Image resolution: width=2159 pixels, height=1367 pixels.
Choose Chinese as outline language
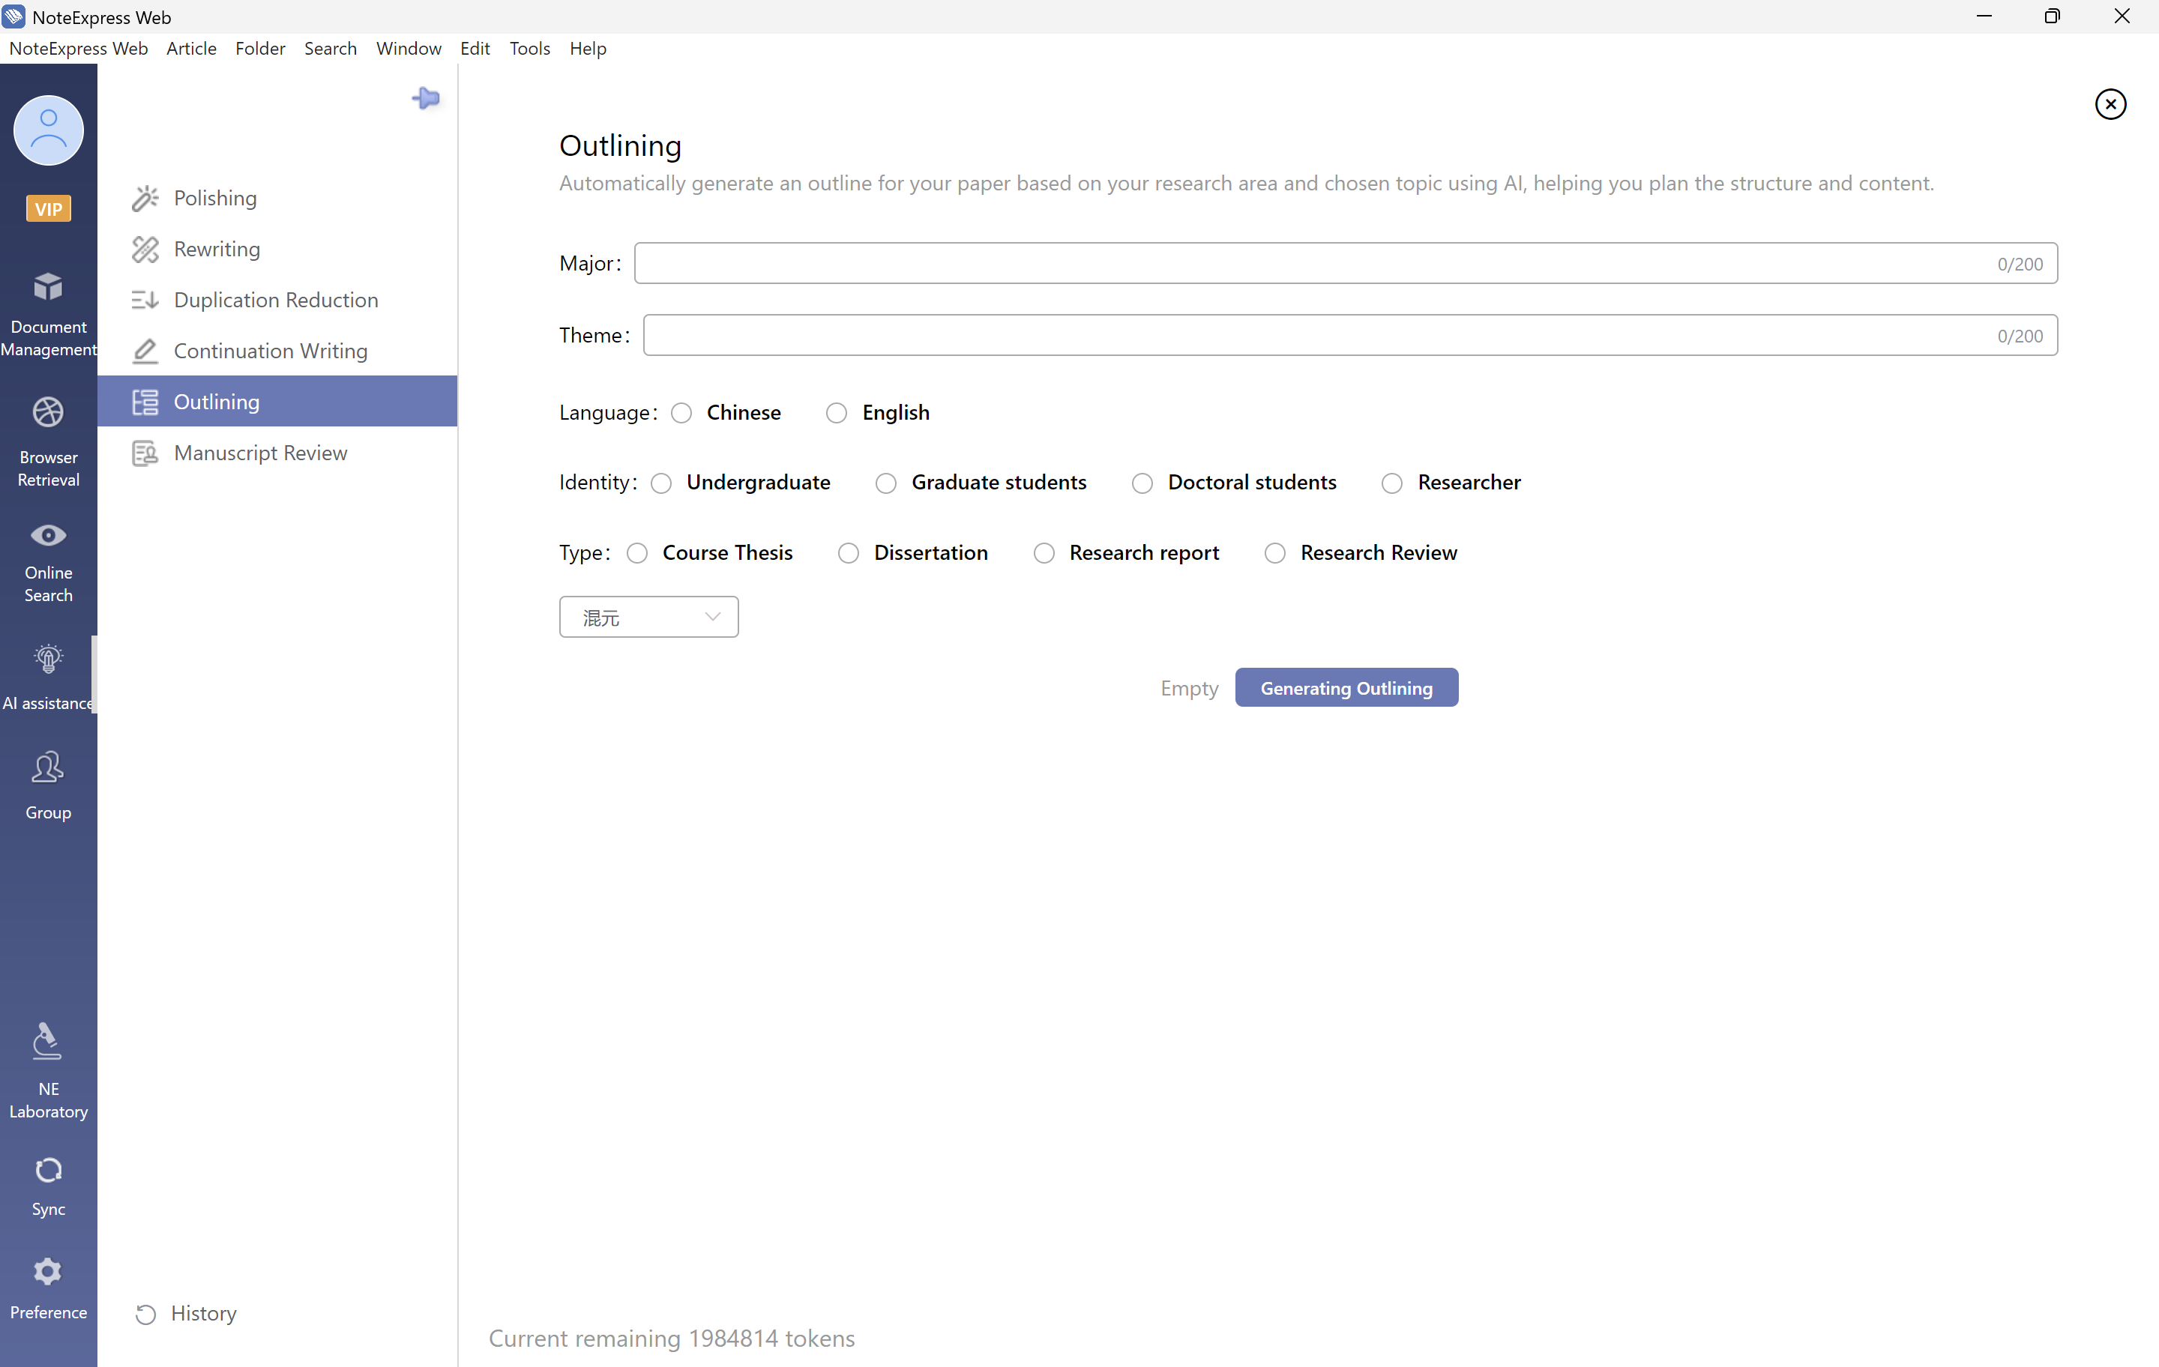click(681, 413)
